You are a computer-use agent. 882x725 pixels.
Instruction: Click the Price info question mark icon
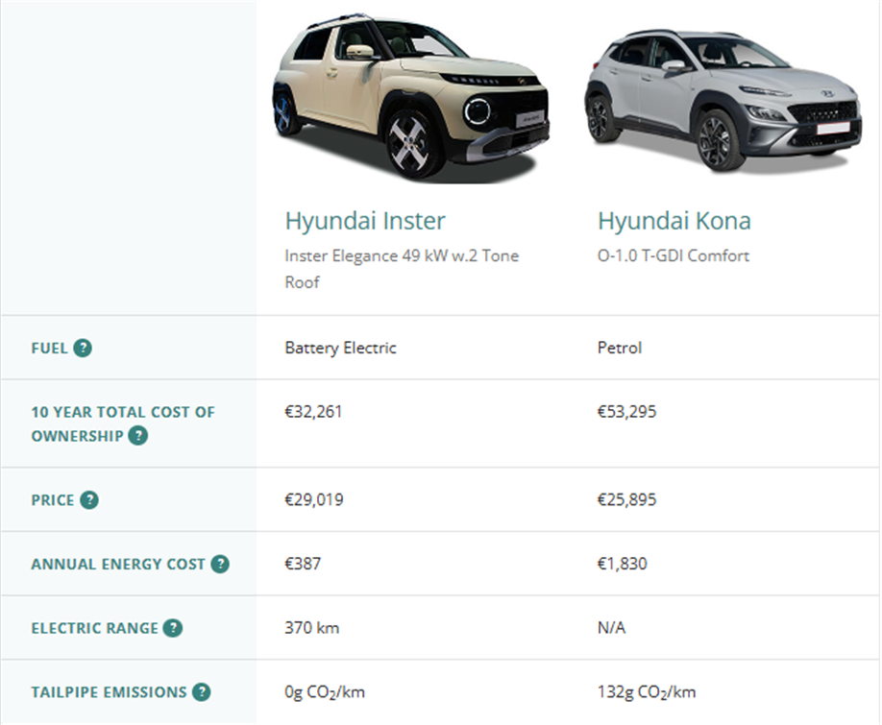click(x=89, y=499)
